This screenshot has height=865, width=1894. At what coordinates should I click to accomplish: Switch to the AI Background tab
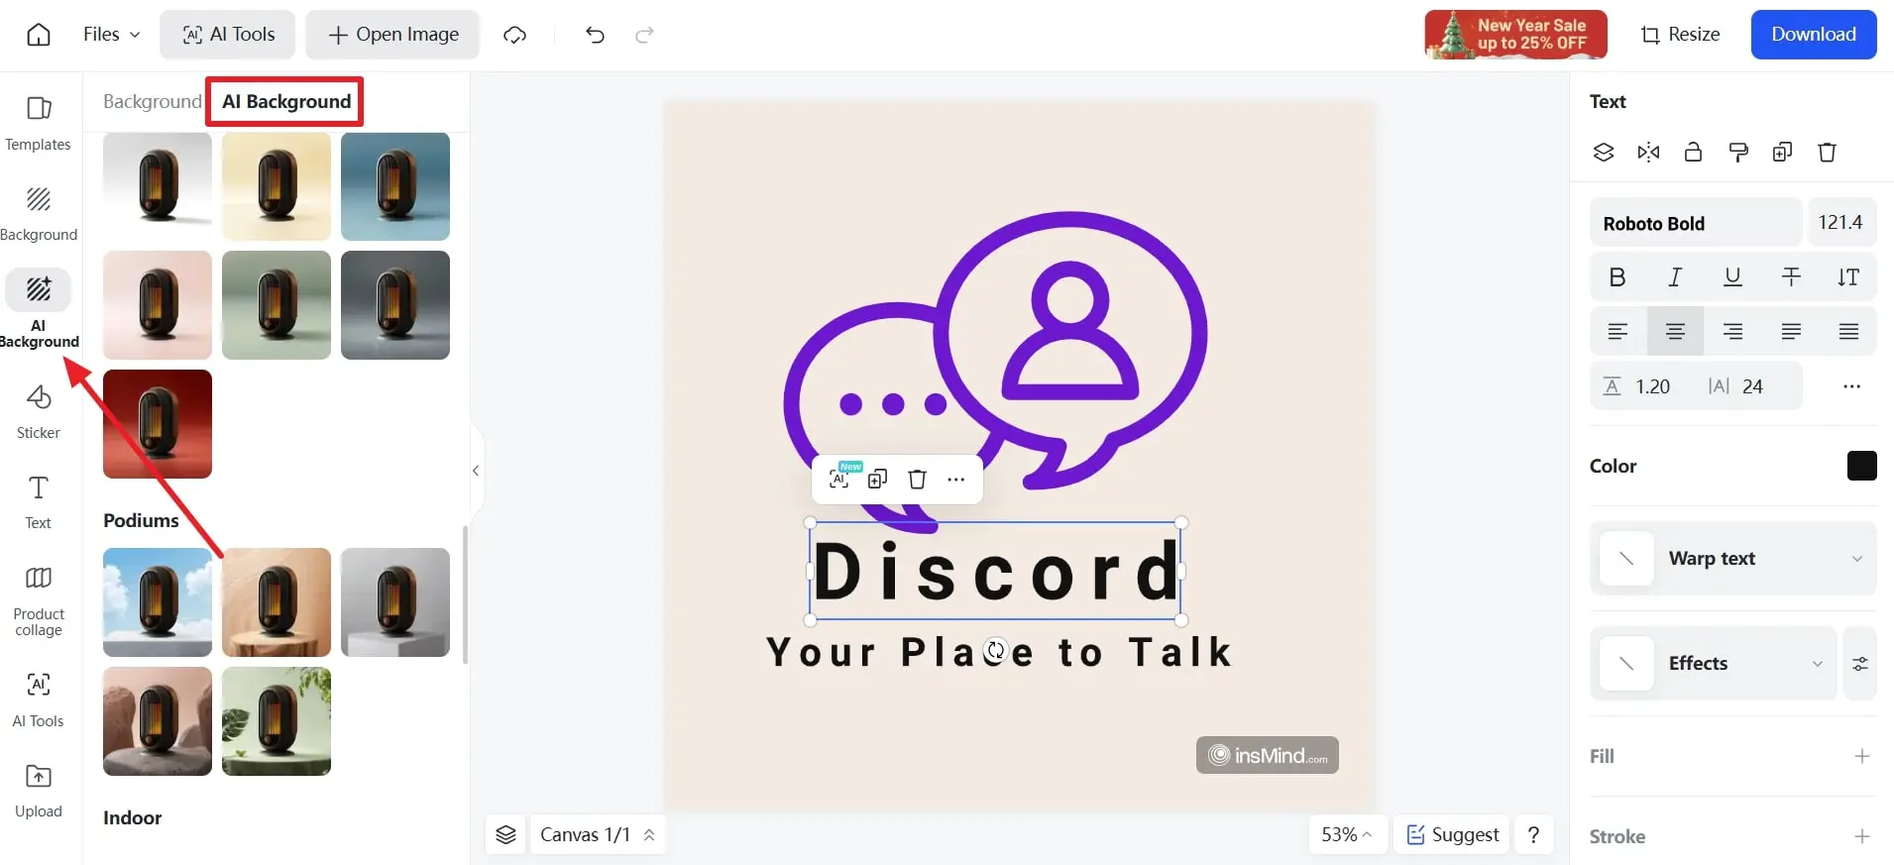[x=285, y=101]
